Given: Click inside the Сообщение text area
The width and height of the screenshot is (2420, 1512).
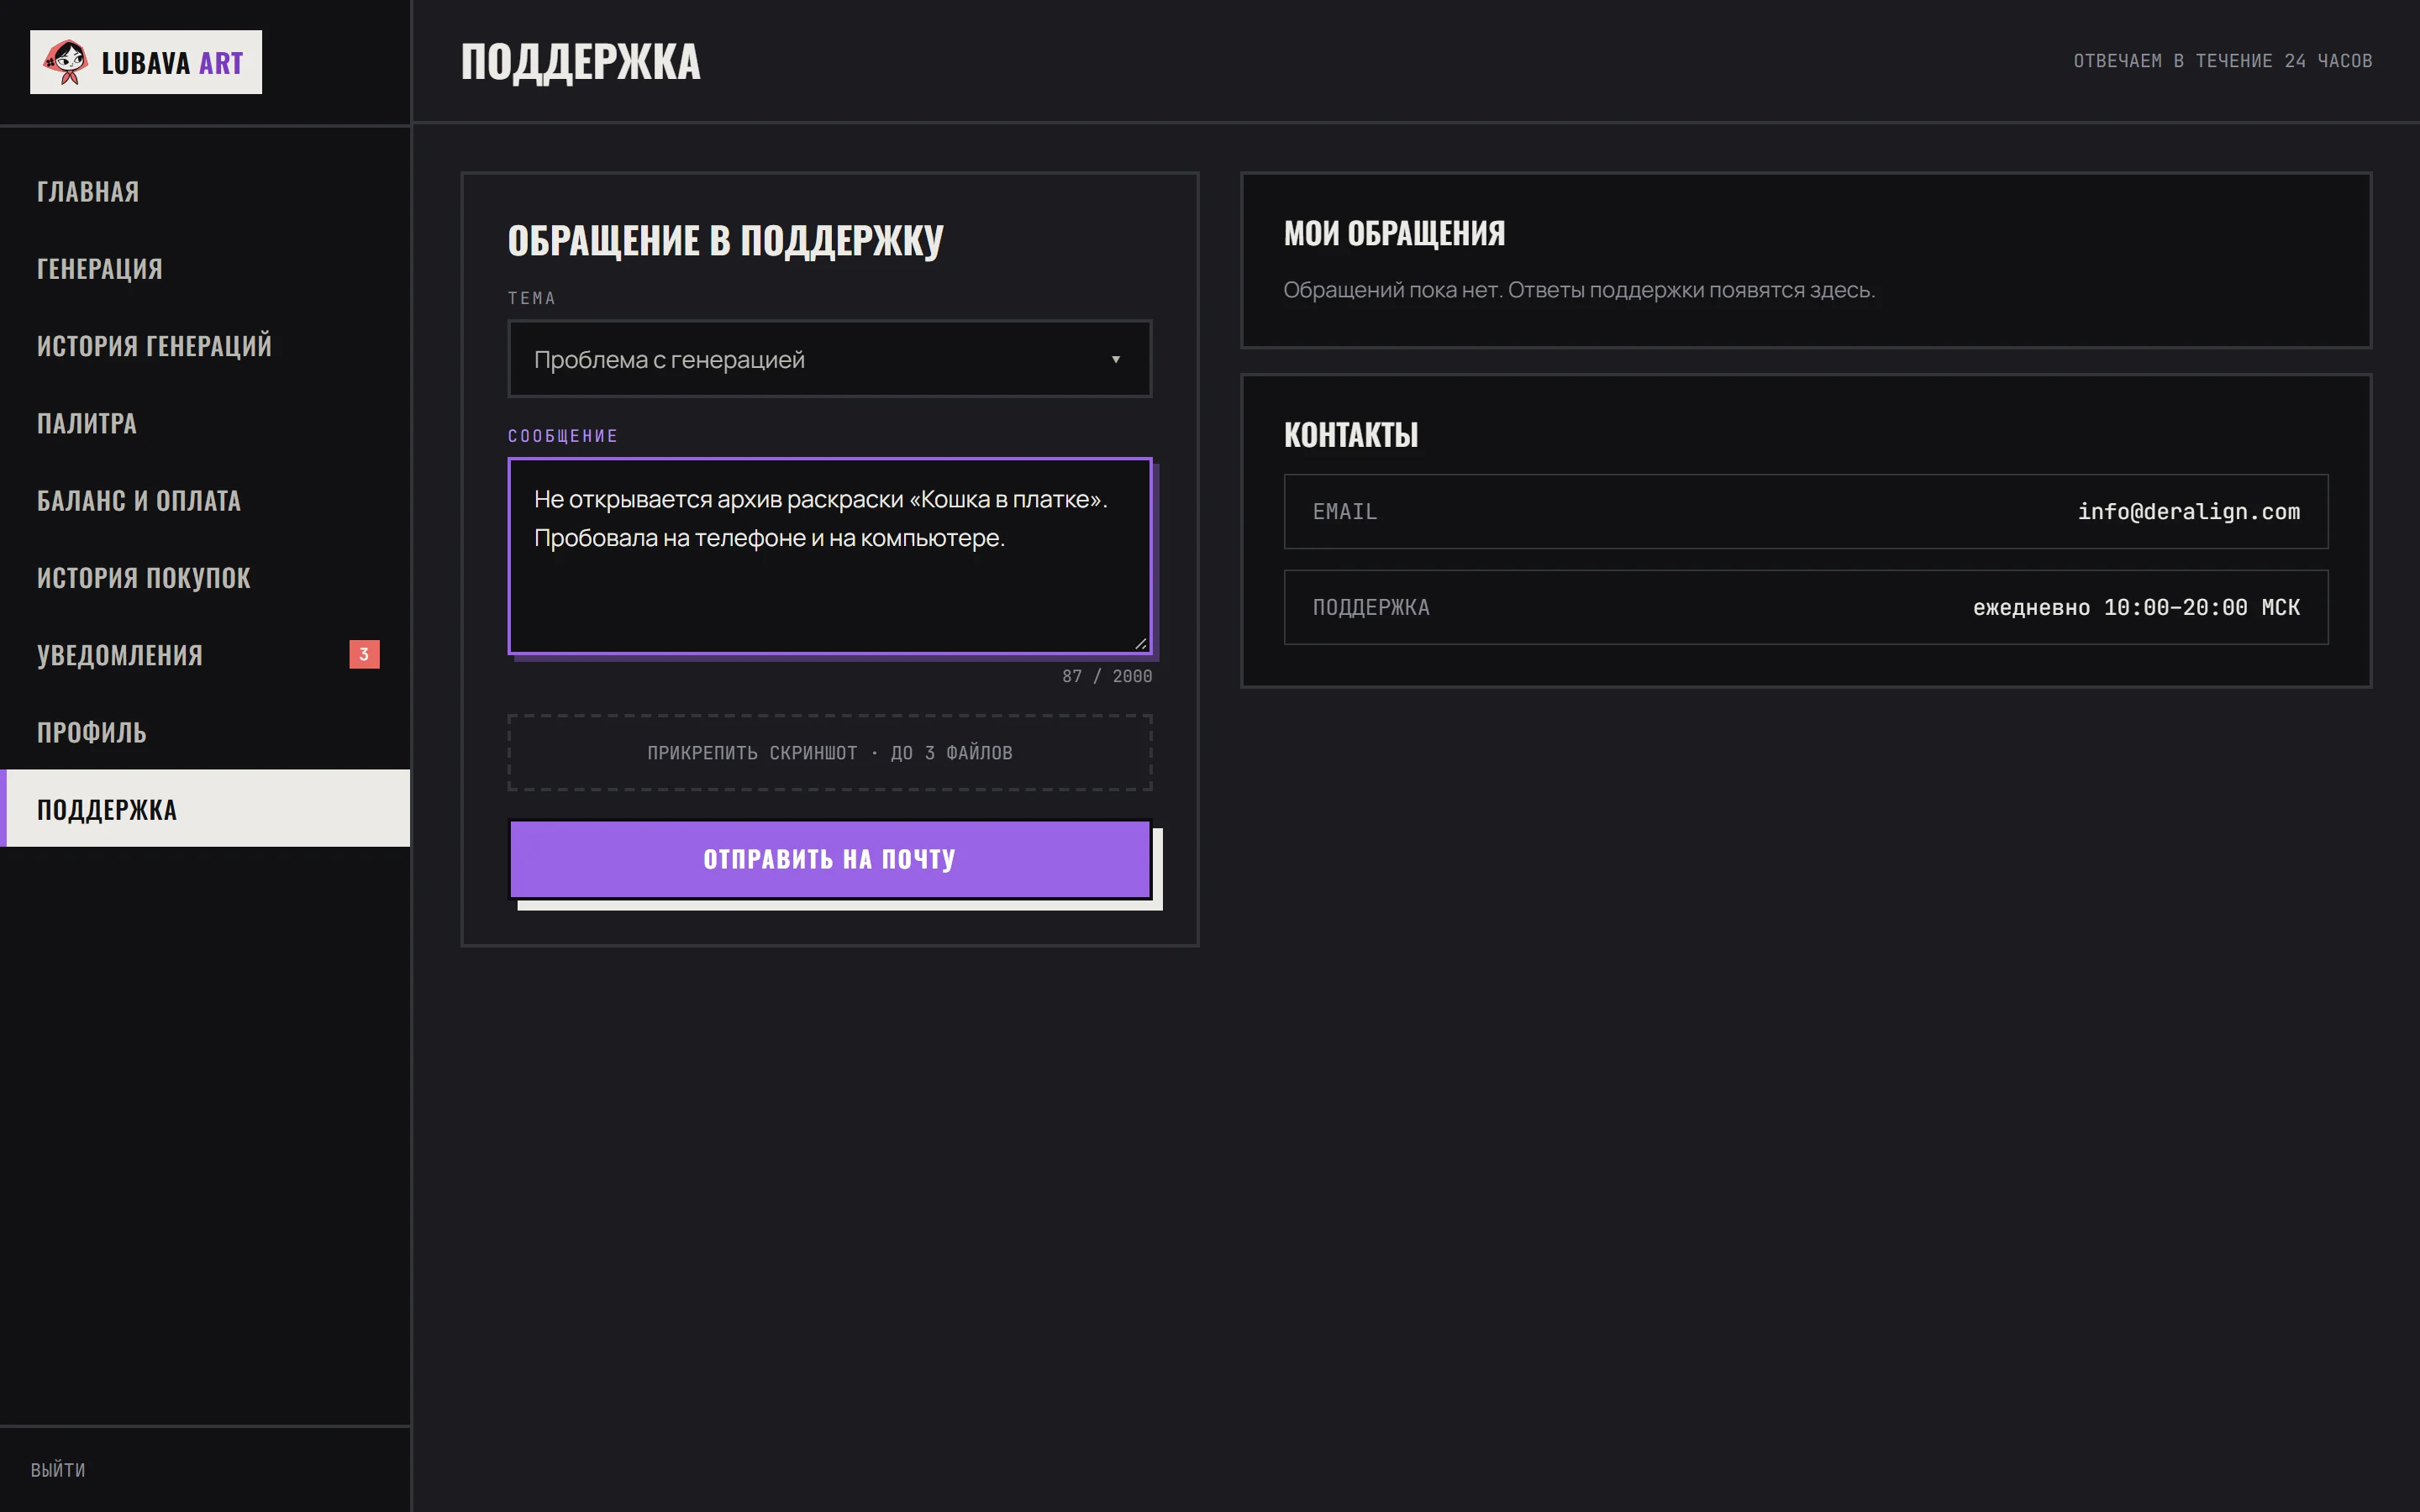Looking at the screenshot, I should [x=830, y=556].
